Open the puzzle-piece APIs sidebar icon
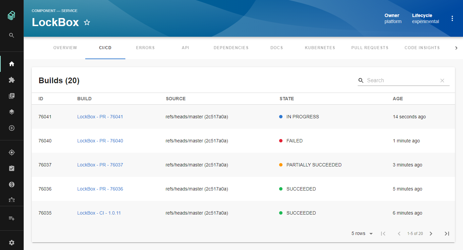463x250 pixels. (x=12, y=80)
